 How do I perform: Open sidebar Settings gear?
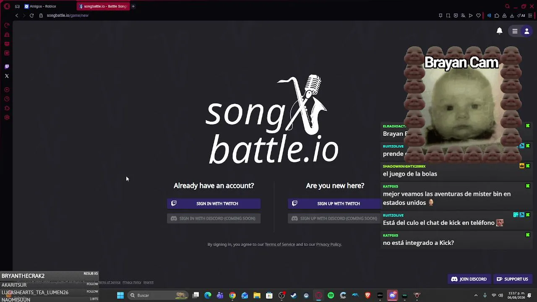pos(7,117)
